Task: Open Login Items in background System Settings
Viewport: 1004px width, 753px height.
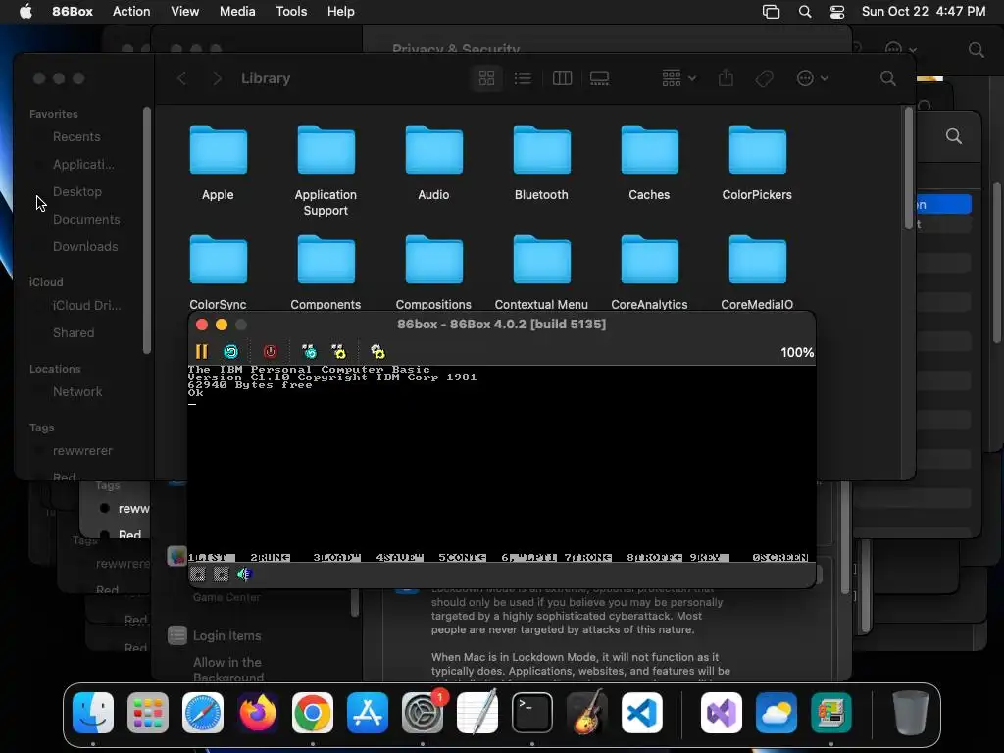Action: coord(227,635)
